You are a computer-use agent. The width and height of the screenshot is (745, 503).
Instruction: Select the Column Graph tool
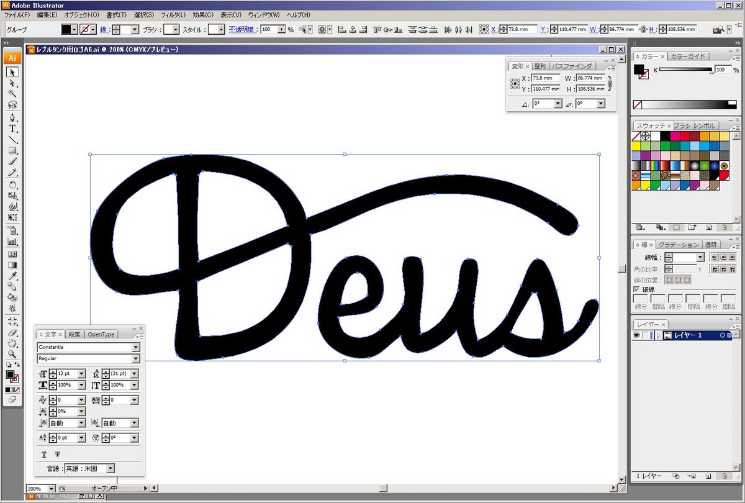pyautogui.click(x=12, y=242)
